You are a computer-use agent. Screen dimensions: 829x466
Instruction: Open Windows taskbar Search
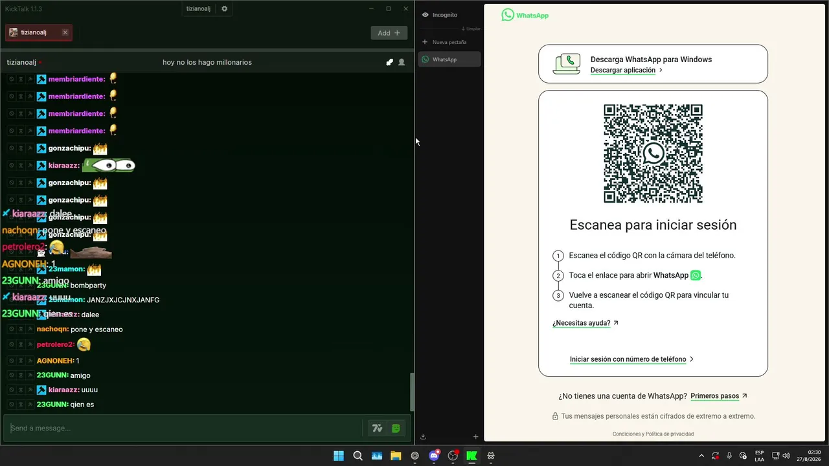click(x=358, y=456)
